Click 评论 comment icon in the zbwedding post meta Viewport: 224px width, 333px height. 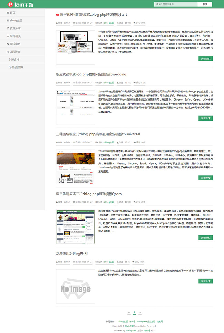tap(135, 82)
